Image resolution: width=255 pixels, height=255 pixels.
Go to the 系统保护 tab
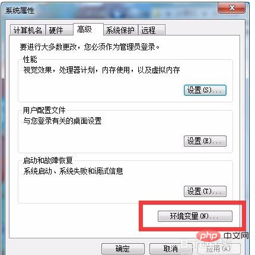click(120, 30)
